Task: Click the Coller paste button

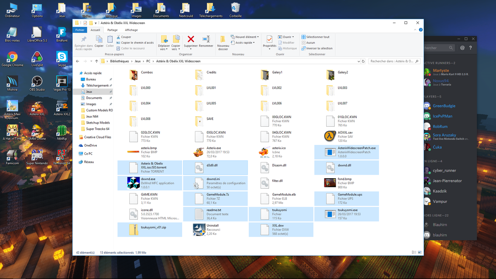Action: 110,41
